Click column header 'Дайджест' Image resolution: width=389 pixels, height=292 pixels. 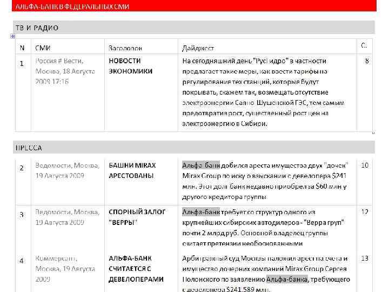pyautogui.click(x=198, y=48)
